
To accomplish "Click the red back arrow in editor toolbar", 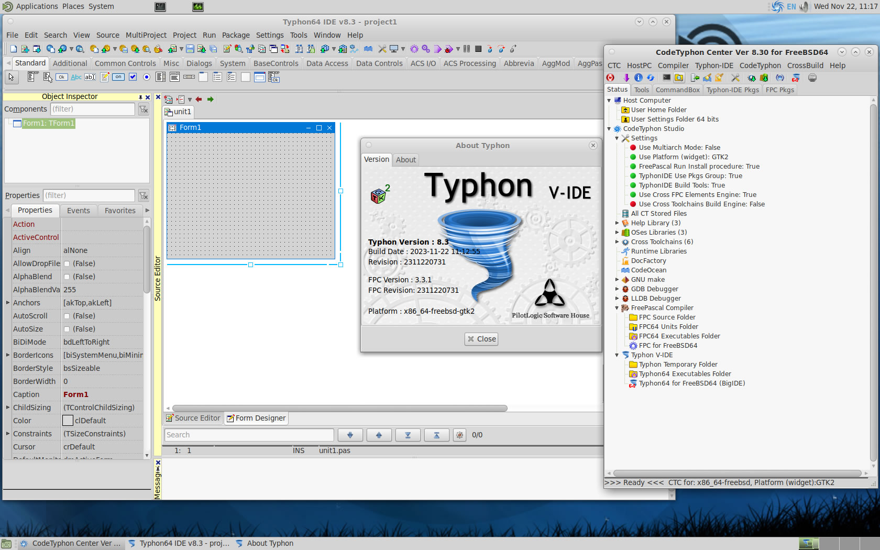I will tap(199, 99).
